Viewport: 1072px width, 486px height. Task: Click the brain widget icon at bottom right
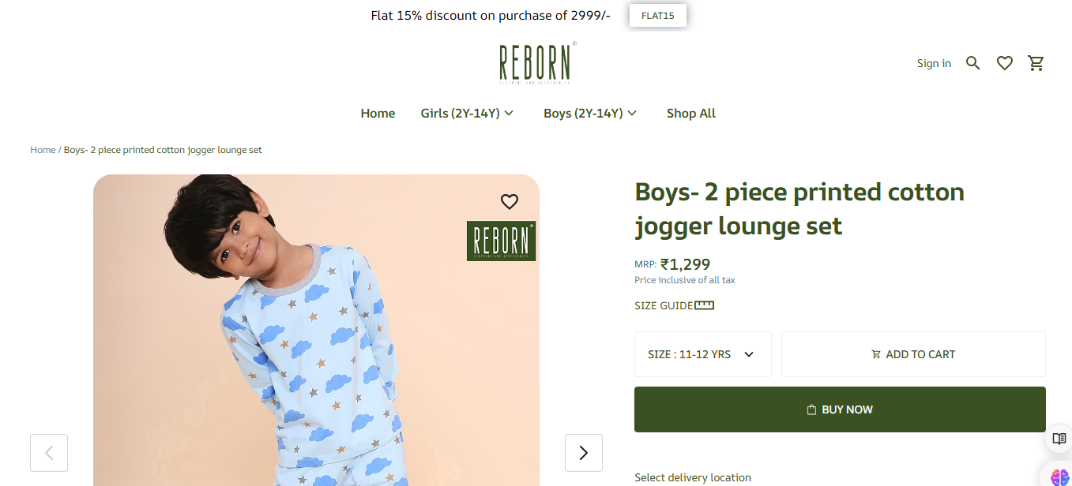[x=1059, y=477]
